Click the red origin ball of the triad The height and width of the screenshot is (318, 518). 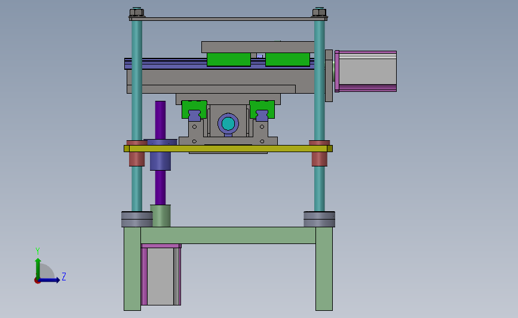coord(37,281)
